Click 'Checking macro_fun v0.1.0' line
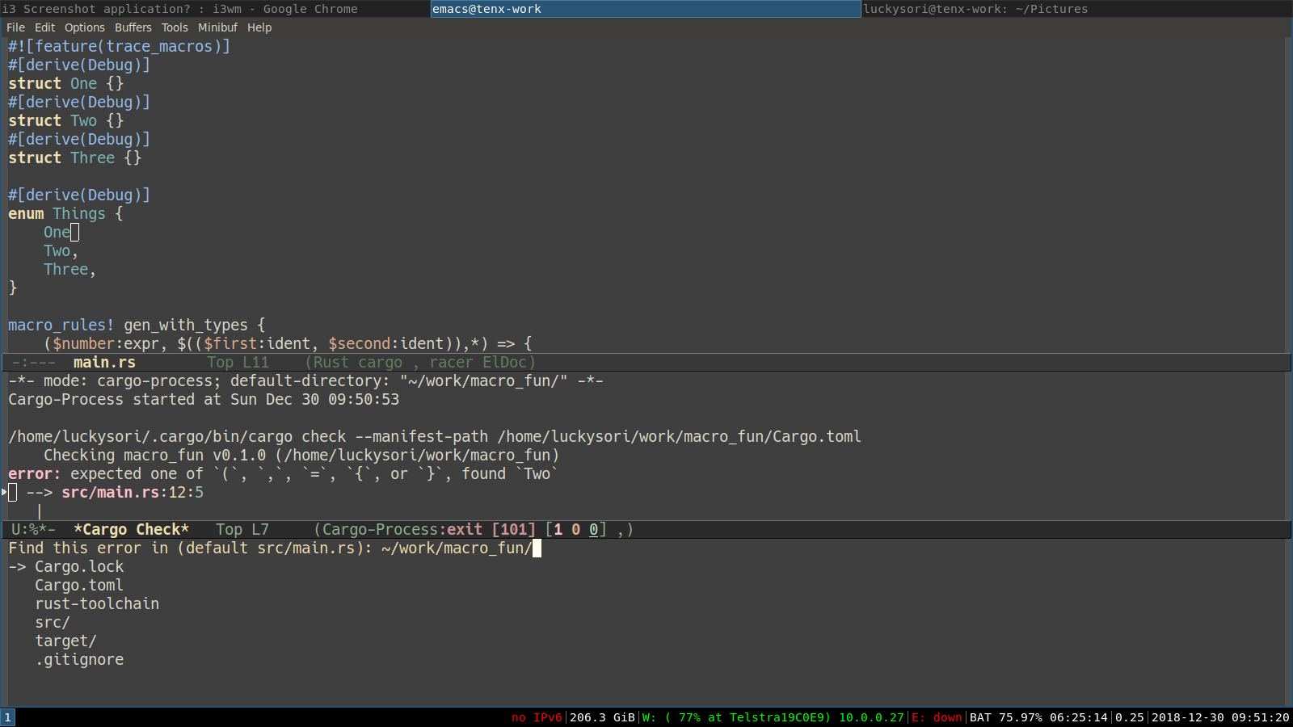 (301, 456)
